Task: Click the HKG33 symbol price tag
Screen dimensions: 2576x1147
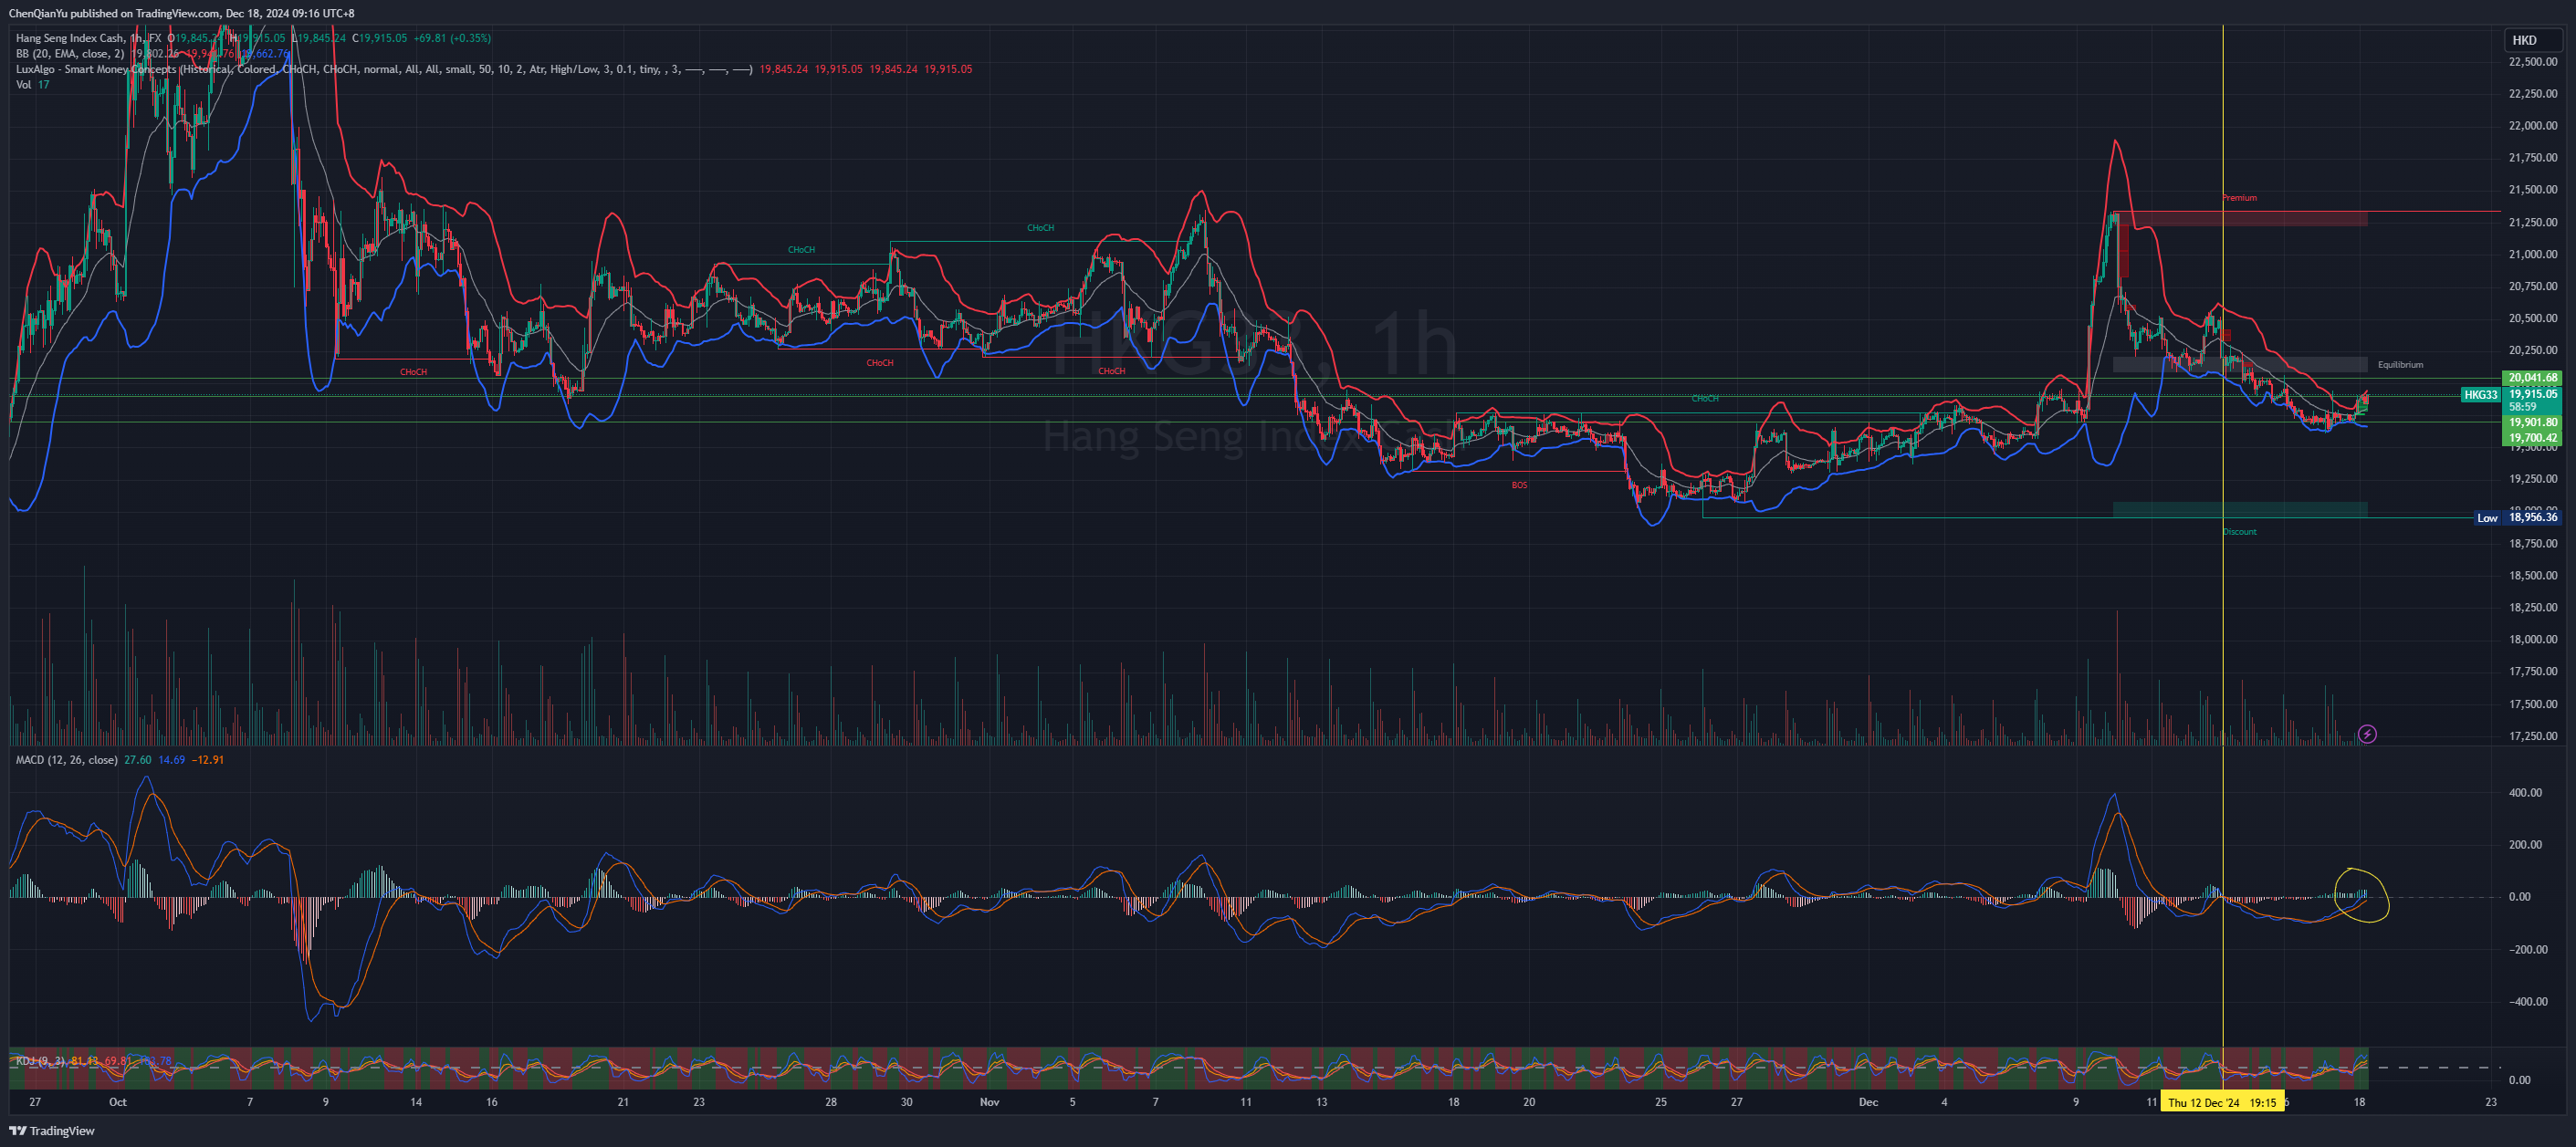Action: click(x=2480, y=395)
